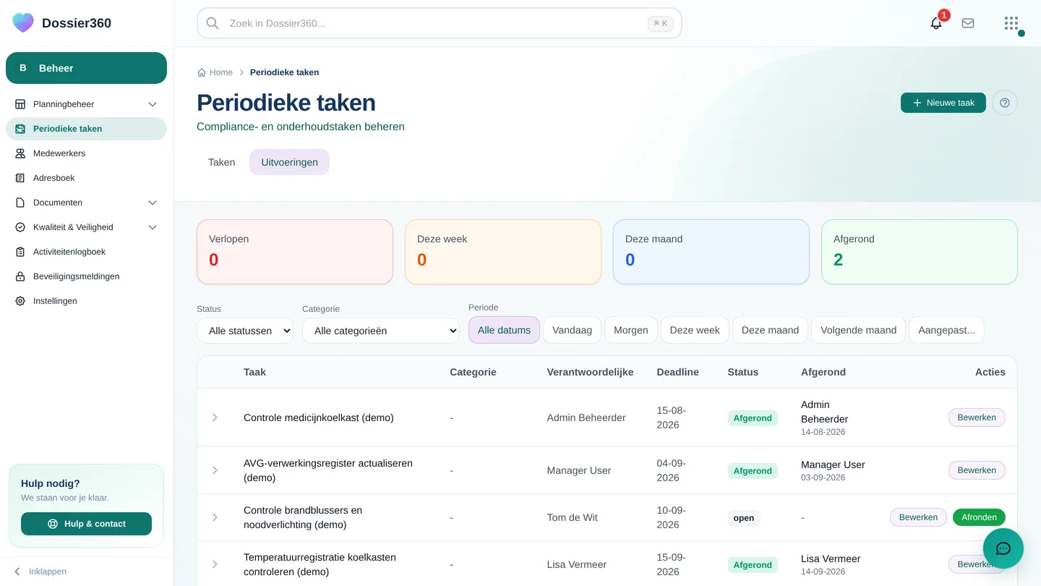Switch to the Uitvoeringen tab
This screenshot has height=586, width=1041.
289,162
